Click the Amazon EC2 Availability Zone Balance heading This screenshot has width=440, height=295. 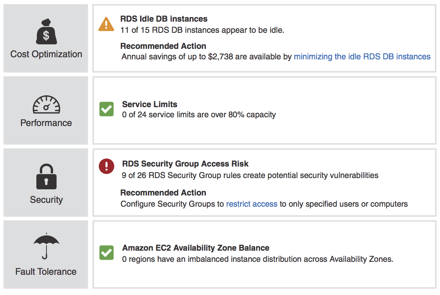(196, 248)
